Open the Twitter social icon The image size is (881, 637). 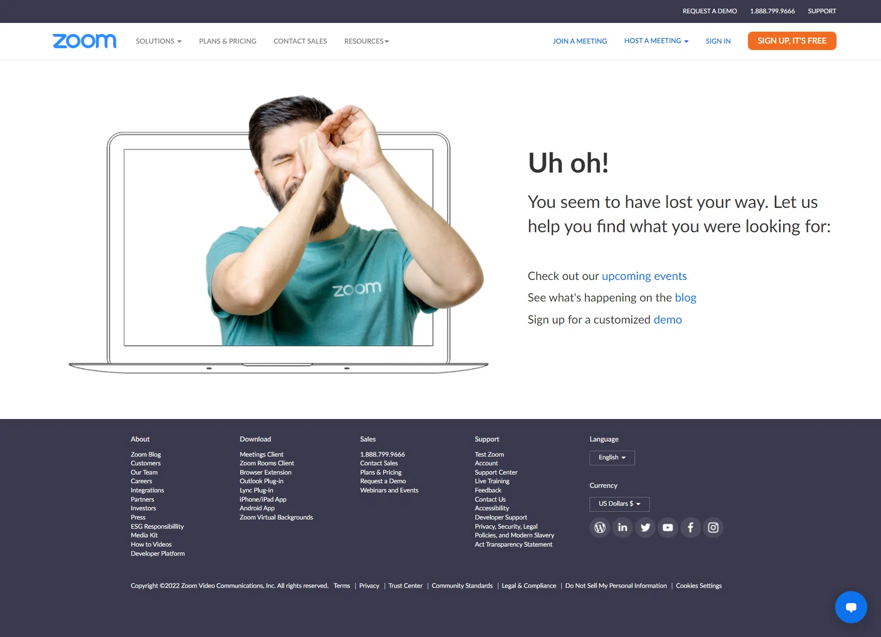(x=645, y=527)
